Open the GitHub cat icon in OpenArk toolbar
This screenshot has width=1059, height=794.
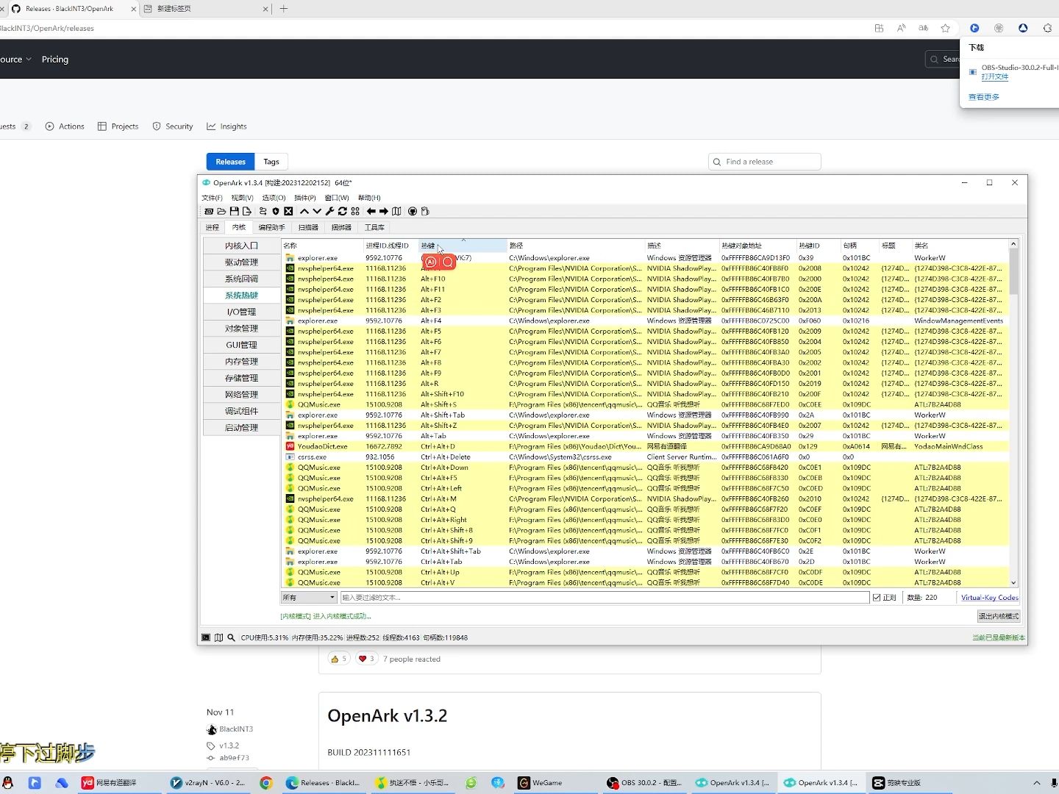(413, 211)
